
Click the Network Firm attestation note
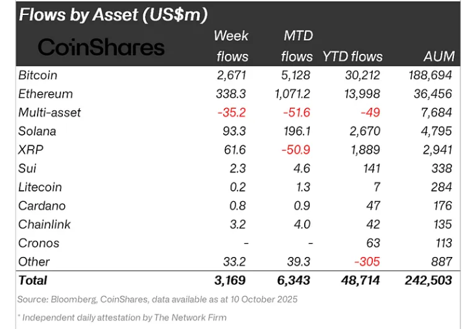pos(122,317)
